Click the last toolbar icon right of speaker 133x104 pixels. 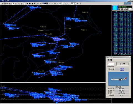[x=80, y=4]
